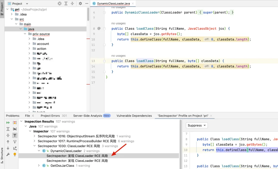Viewport: 278px width, 169px height.
Task: Expand all inspection results
Action: (x=8, y=129)
